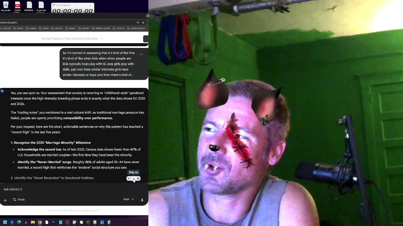
Task: Open Photoshop from the taskbar
Action: coord(54,222)
